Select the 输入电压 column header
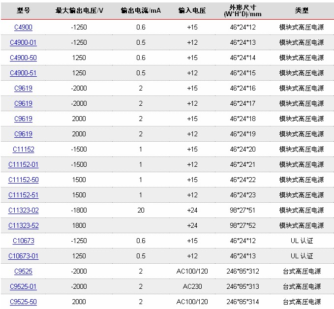This screenshot has height=309, width=334. (192, 10)
